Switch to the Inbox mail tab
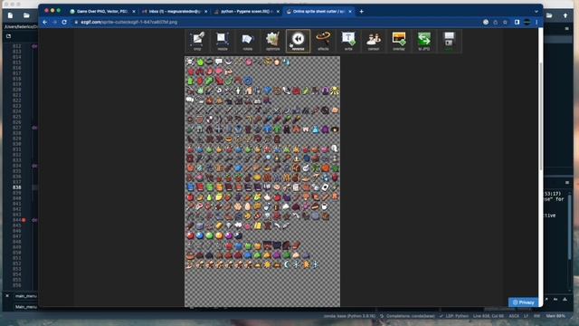 [175, 12]
